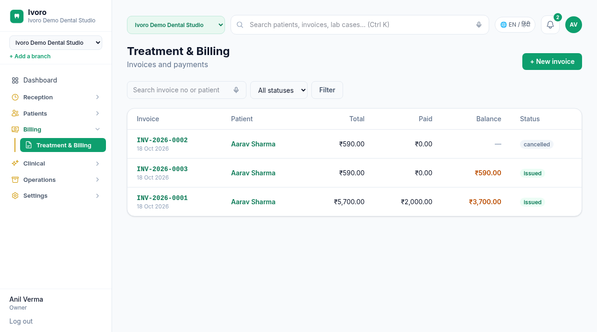Screen dimensions: 597x332
Task: Click the cancelled status badge
Action: 537,145
